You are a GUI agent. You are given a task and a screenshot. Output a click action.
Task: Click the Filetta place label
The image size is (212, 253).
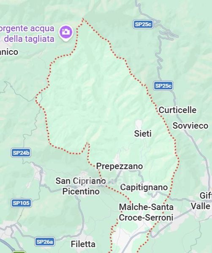(83, 244)
